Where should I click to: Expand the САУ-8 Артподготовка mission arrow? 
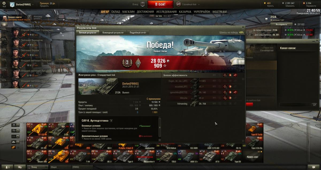point(111,121)
